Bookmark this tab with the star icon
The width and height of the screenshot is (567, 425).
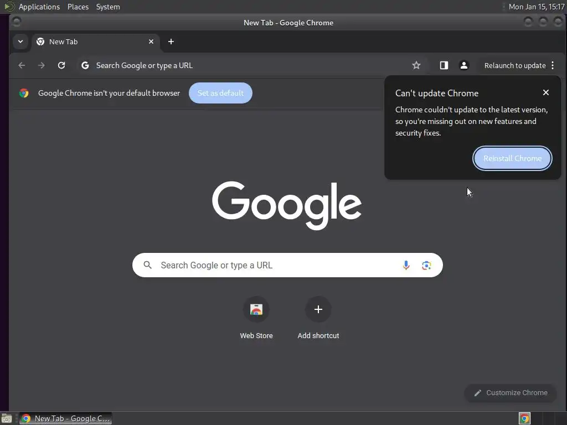coord(416,65)
